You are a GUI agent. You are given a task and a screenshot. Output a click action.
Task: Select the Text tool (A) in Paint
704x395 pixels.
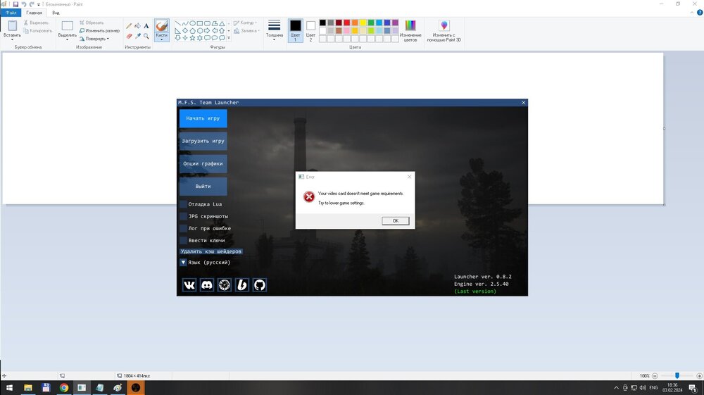[x=146, y=26]
